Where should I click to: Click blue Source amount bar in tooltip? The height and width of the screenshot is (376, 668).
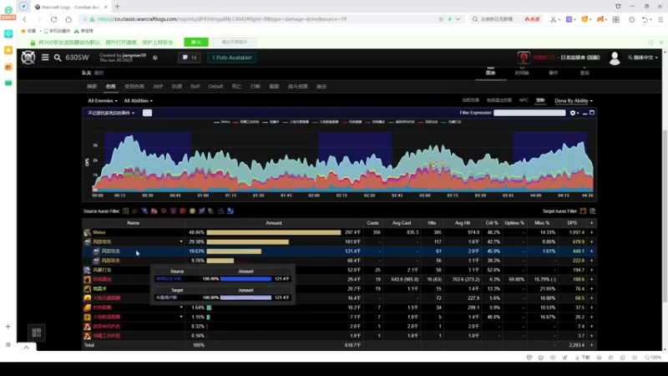pos(245,279)
